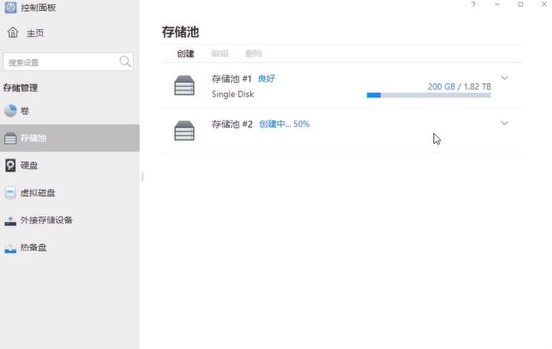
Task: Click the Volume pie-chart icon
Action: 10,111
